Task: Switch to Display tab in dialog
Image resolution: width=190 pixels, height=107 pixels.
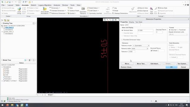Action: (x=132, y=22)
